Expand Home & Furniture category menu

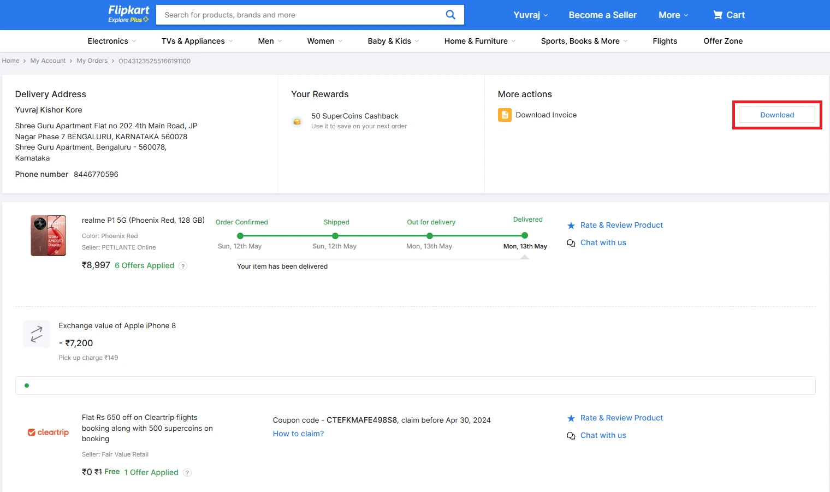pyautogui.click(x=480, y=41)
